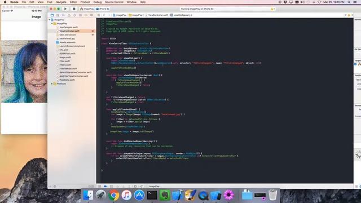Screen dimensions: 361x203
Task: Select Image.swift in navigator
Action: [65, 58]
